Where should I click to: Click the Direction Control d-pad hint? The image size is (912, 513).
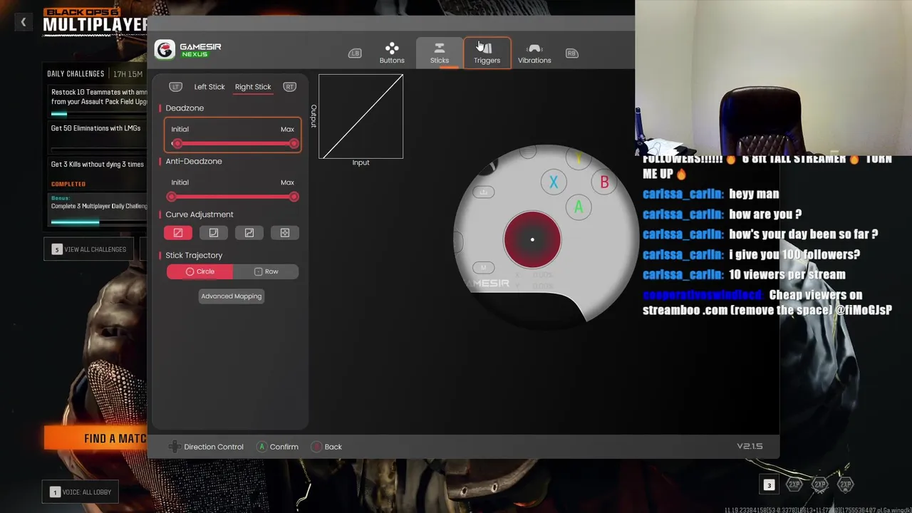coord(206,447)
